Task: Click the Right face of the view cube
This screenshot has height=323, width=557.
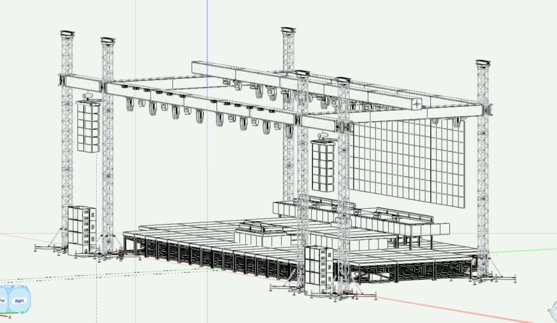Action: [19, 300]
